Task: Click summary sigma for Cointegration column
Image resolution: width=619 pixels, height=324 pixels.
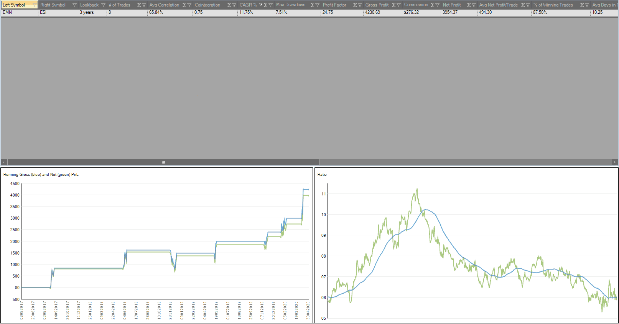Action: [229, 5]
